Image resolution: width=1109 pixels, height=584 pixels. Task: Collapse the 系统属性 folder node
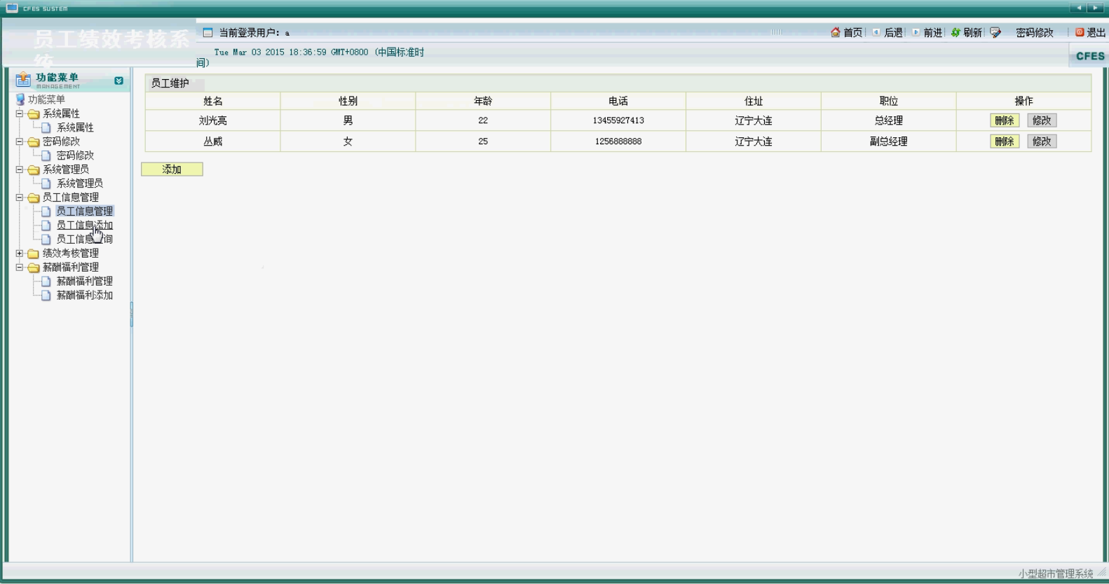(x=20, y=113)
